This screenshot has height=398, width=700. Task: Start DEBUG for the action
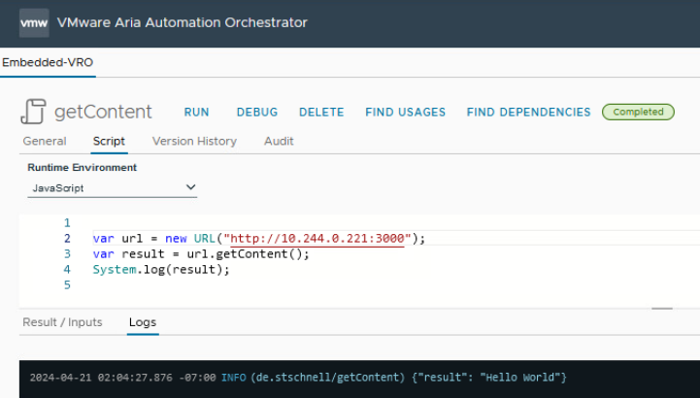point(257,112)
